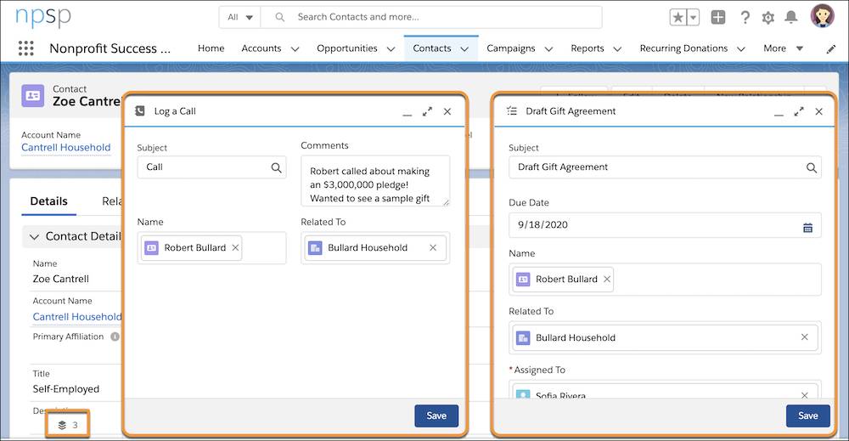Click Bullard Household icon in Draft Gift Agreement
Screen dimensions: 849x441
[523, 337]
